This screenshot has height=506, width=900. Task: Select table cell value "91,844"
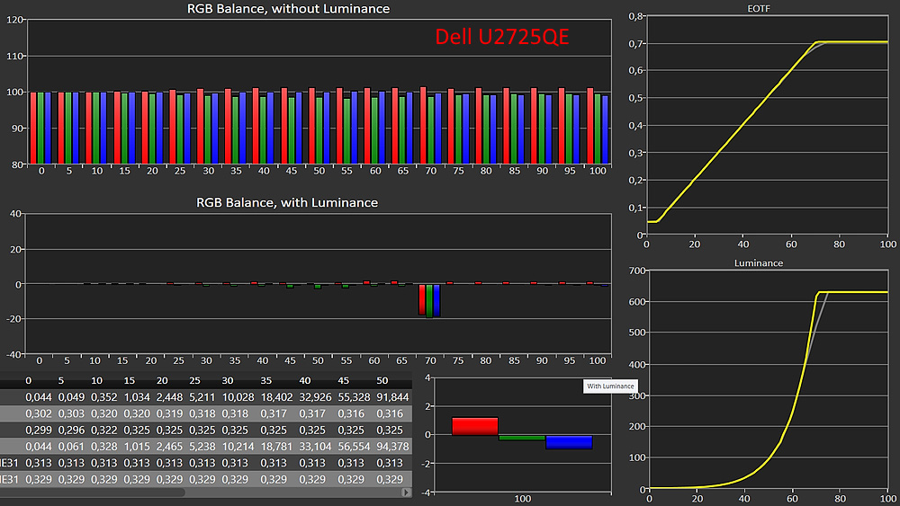pos(392,397)
